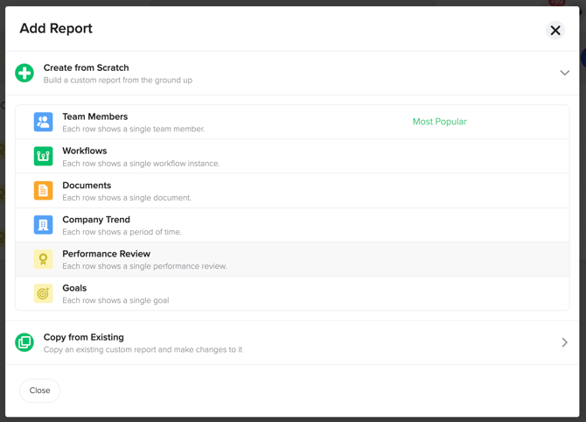Click the Most Popular label
This screenshot has height=422, width=586.
439,122
